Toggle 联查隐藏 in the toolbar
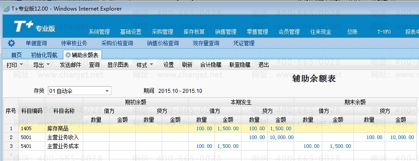Screen dimensions: 419x161 click(x=240, y=65)
